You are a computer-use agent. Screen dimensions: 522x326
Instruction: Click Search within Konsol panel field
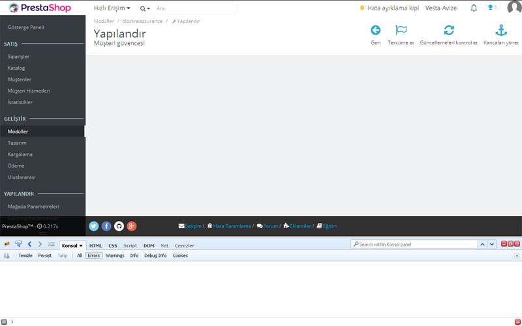pyautogui.click(x=414, y=244)
